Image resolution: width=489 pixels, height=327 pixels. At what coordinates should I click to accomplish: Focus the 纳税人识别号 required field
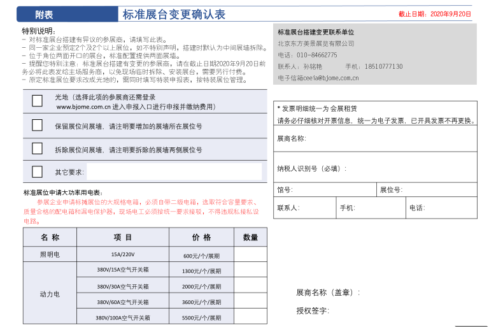(x=407, y=168)
